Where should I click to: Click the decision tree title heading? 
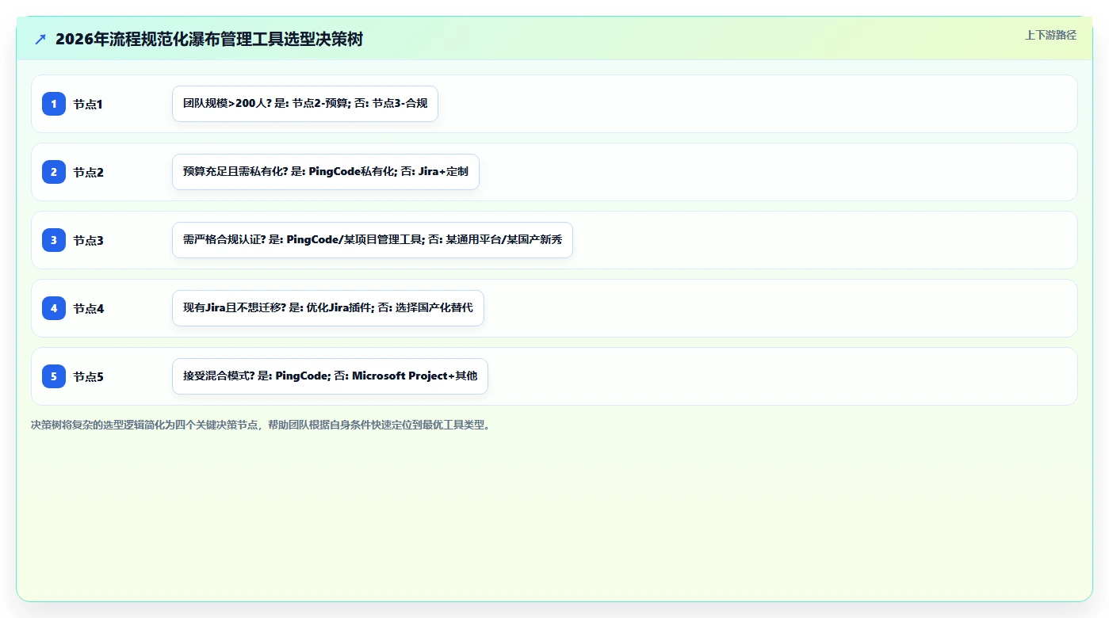[x=209, y=39]
